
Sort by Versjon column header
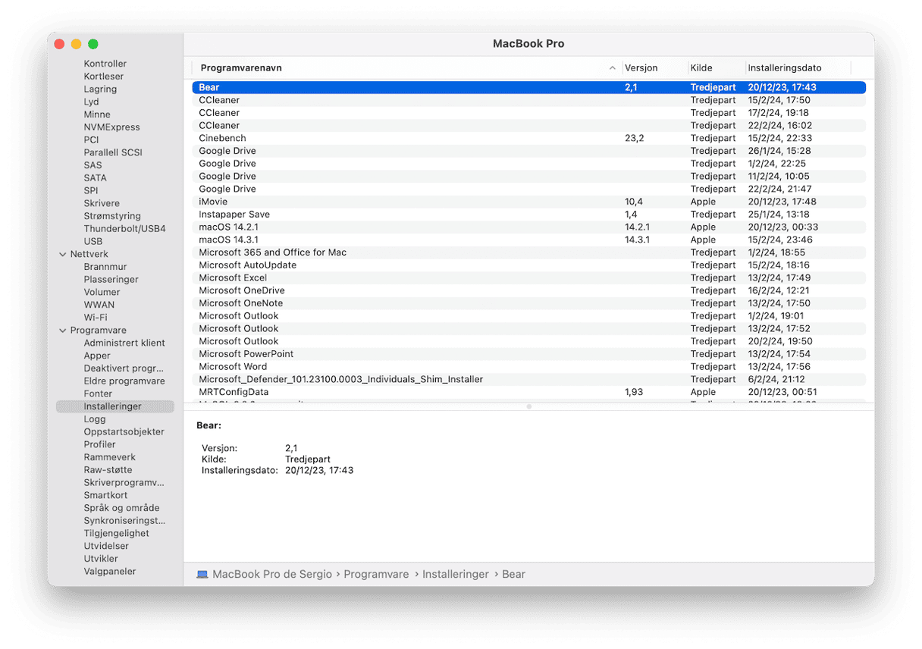[x=641, y=68]
